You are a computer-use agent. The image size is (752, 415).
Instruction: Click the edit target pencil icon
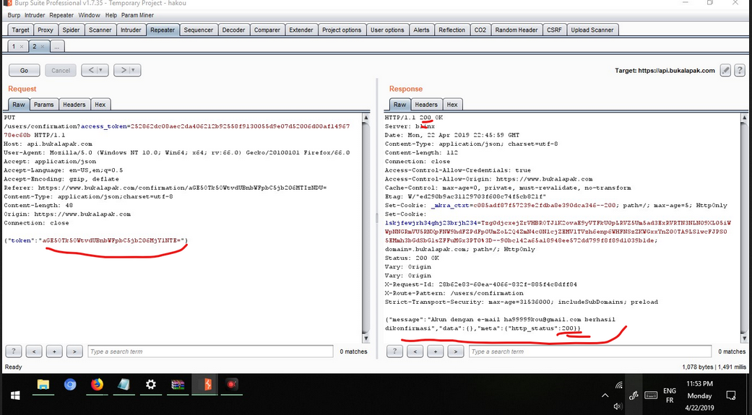tap(725, 71)
